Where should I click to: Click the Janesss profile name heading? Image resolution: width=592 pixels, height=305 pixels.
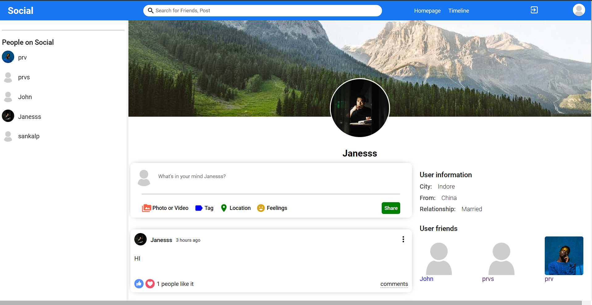pyautogui.click(x=360, y=153)
